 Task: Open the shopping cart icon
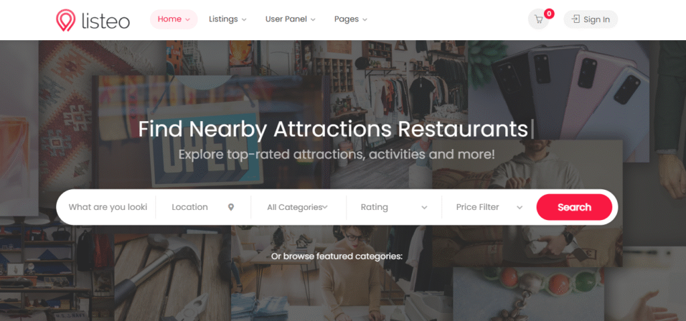point(539,19)
